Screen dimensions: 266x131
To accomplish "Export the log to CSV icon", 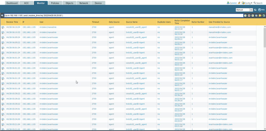I will [264, 16].
